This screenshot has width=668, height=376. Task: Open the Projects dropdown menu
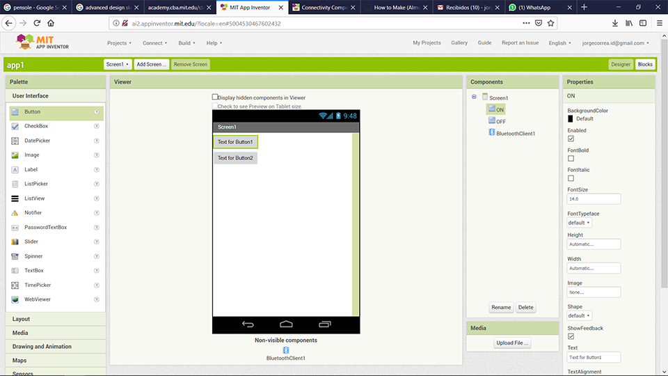[119, 43]
